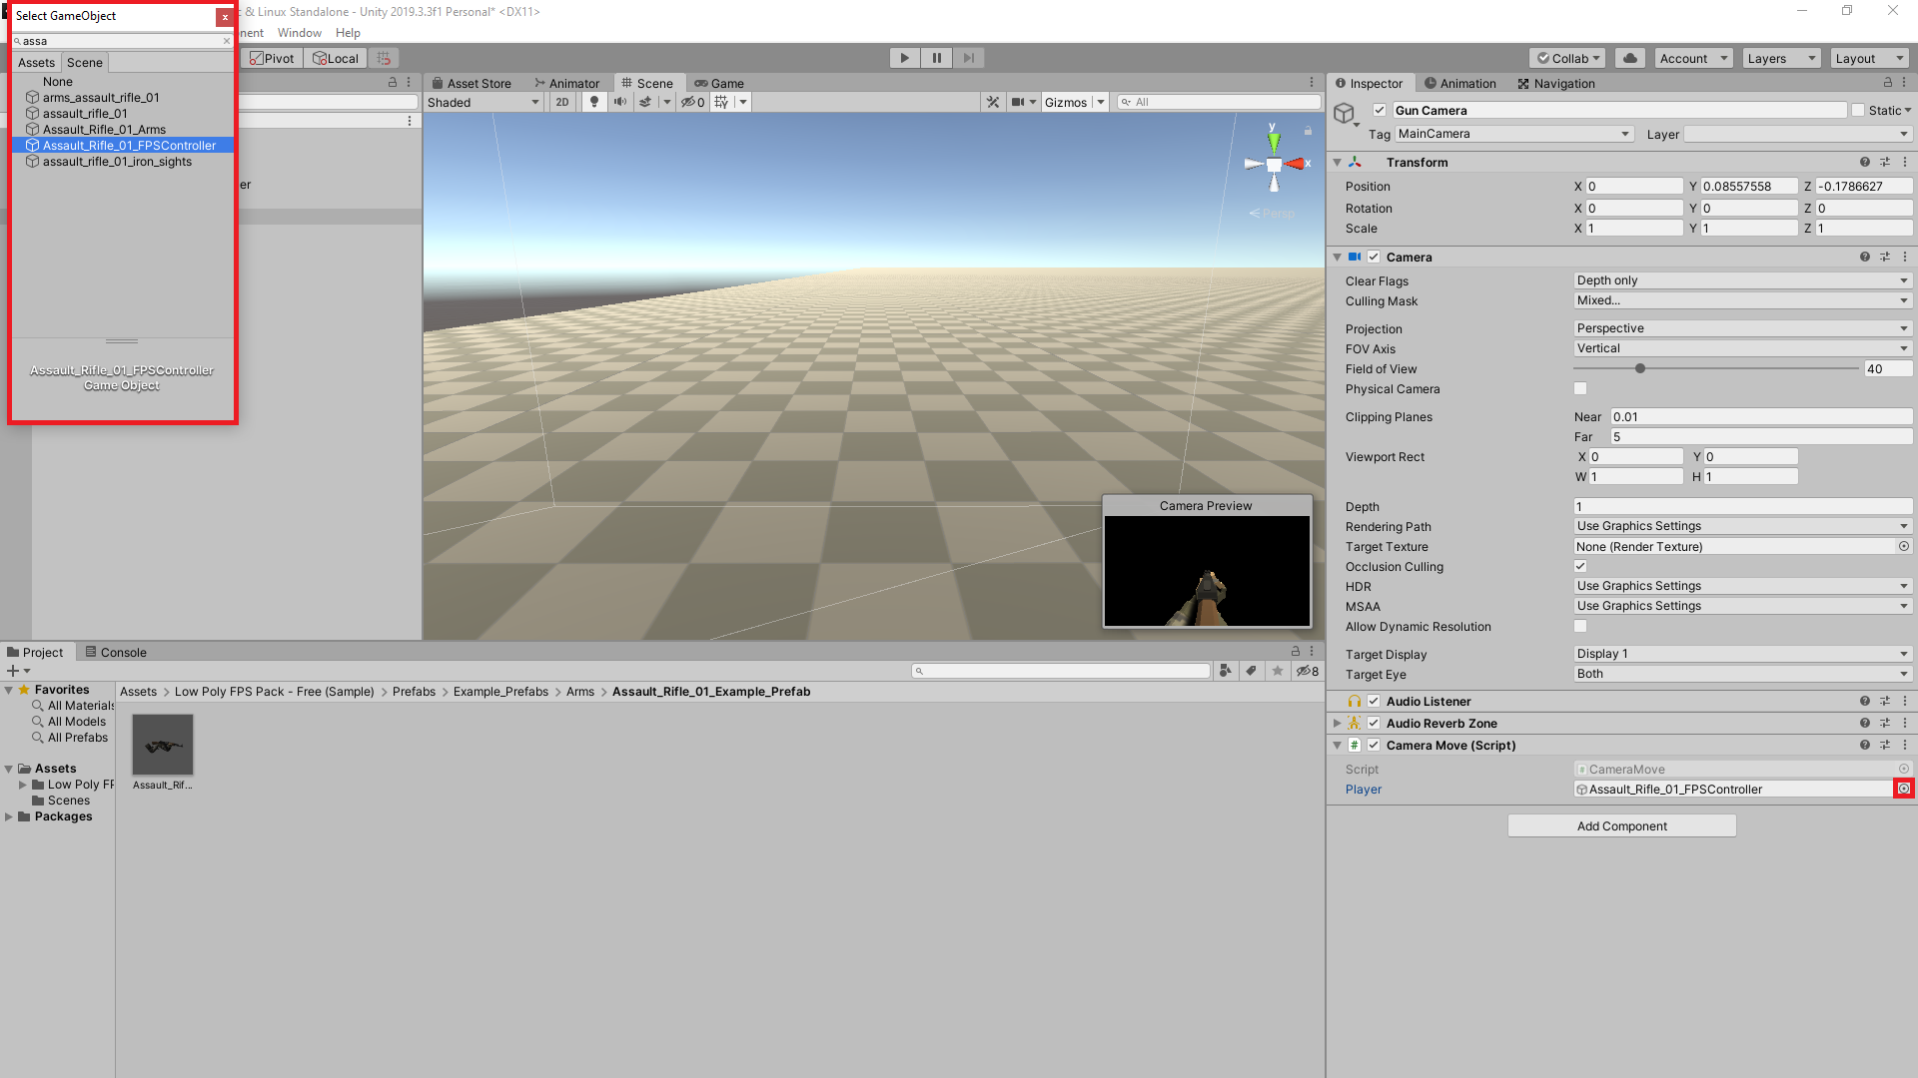
Task: Toggle scene lighting with the lightbulb icon
Action: [x=594, y=101]
